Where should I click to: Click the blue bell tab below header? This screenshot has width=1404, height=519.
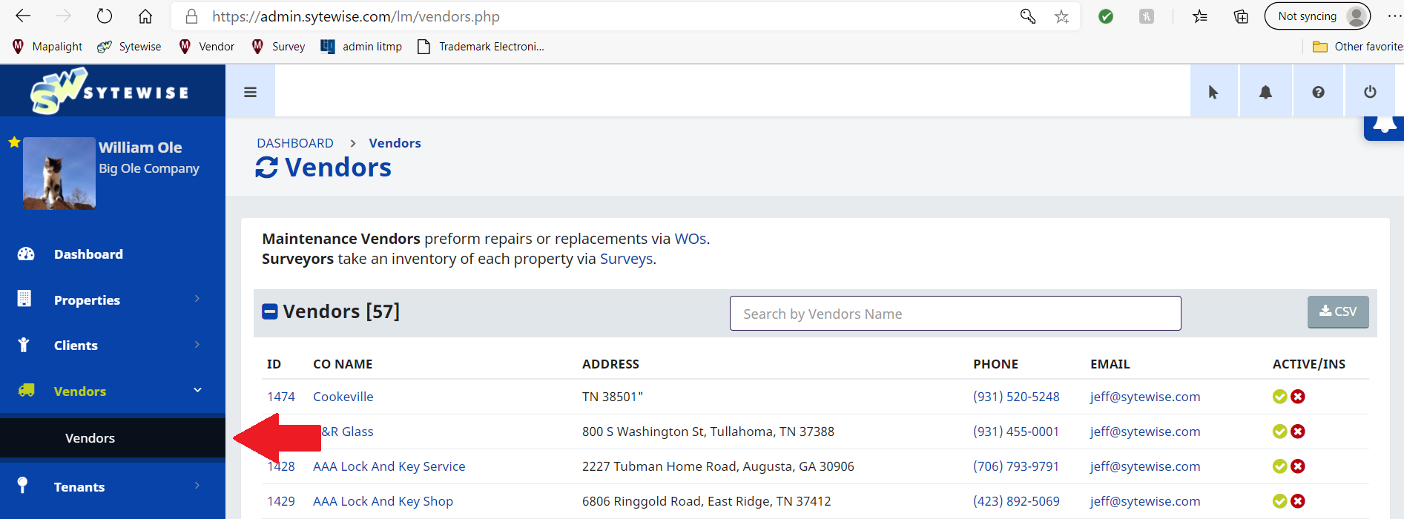[1384, 128]
